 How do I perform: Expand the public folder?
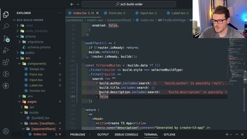point(30,53)
